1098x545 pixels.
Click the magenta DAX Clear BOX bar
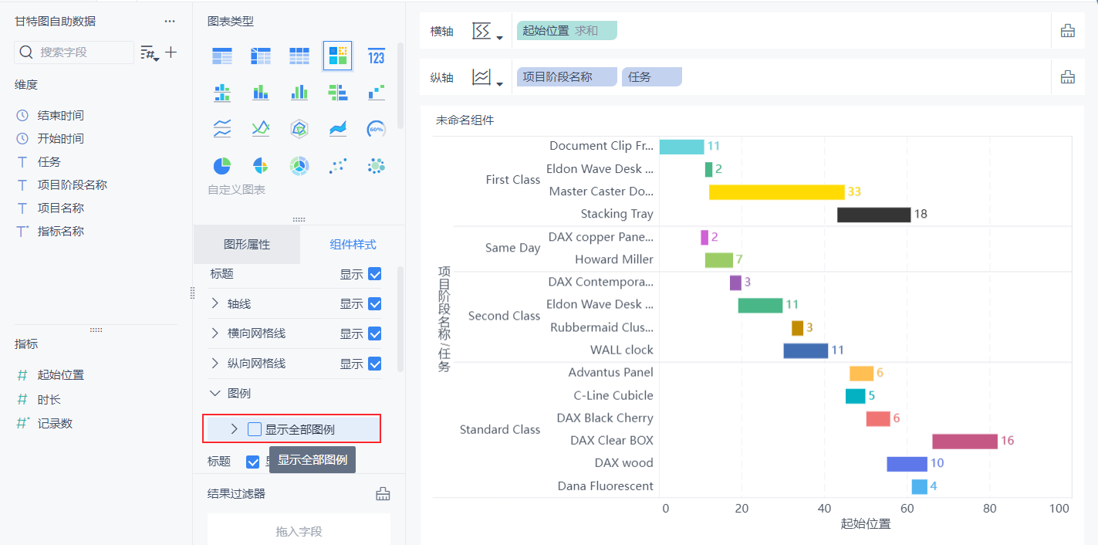point(965,442)
